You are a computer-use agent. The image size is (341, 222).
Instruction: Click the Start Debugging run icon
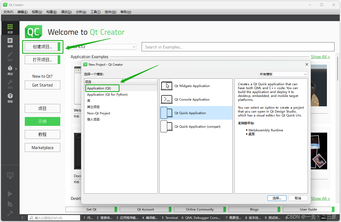point(10,204)
